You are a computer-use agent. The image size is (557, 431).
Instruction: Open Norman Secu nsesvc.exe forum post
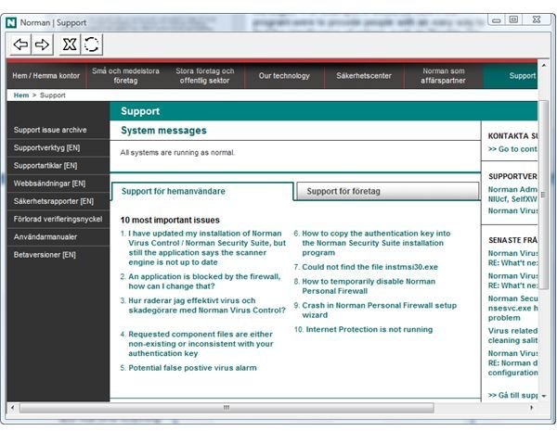[x=512, y=308]
